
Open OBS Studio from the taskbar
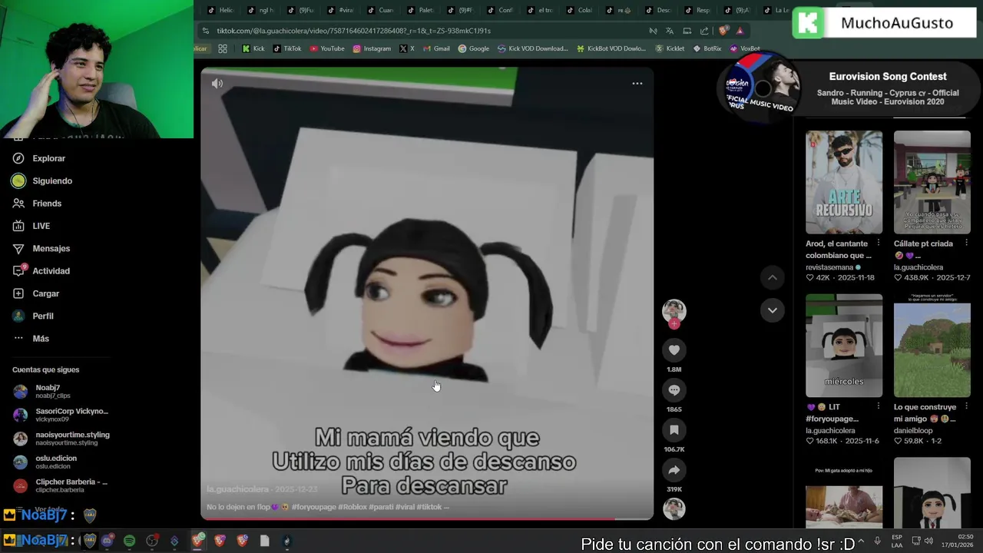[152, 541]
